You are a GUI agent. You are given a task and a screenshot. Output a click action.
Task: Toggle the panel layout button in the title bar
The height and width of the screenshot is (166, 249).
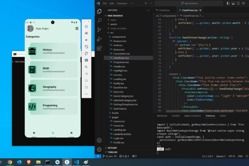coord(234,3)
